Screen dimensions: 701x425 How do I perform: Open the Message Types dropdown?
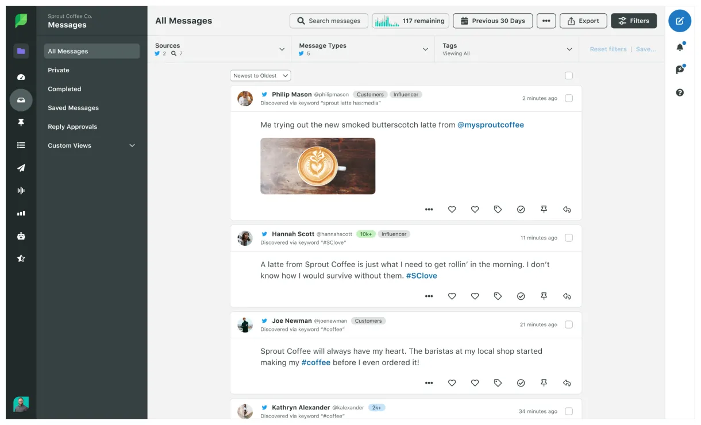(425, 49)
